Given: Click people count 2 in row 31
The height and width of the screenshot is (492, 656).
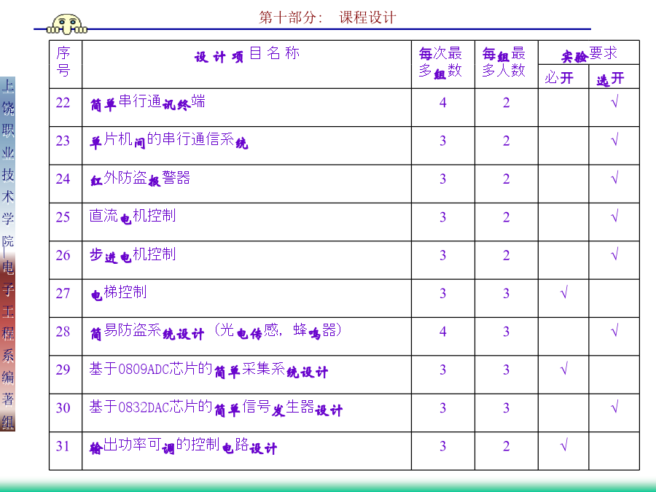Looking at the screenshot, I should tap(506, 446).
